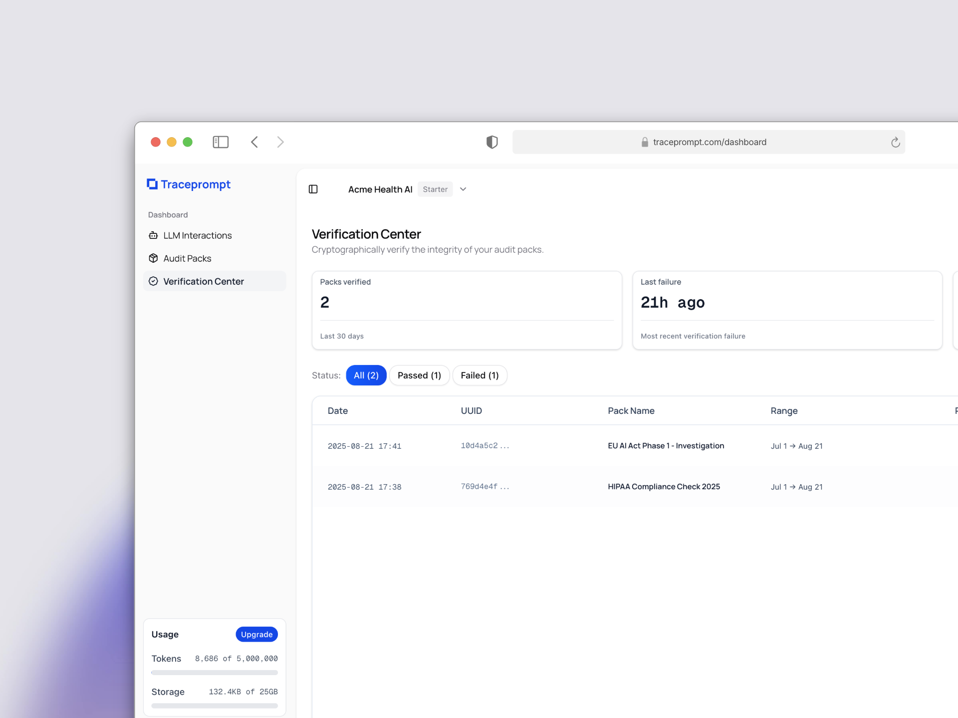Filter status by All (2)

366,375
